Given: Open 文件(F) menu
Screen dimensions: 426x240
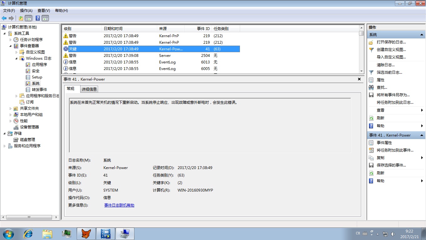Looking at the screenshot, I should tap(9, 11).
